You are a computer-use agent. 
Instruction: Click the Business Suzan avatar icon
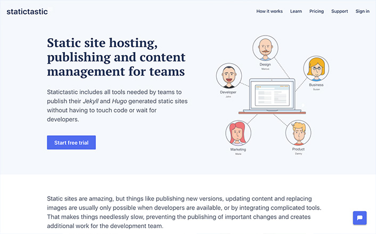point(316,69)
